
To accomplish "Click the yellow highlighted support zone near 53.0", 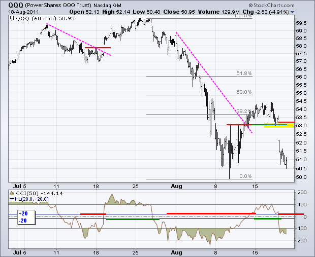I will [x=278, y=126].
